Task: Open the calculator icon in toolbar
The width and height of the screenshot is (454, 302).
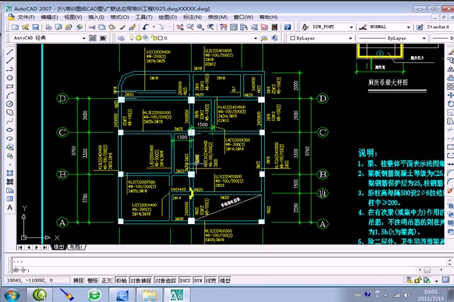Action: 274,27
